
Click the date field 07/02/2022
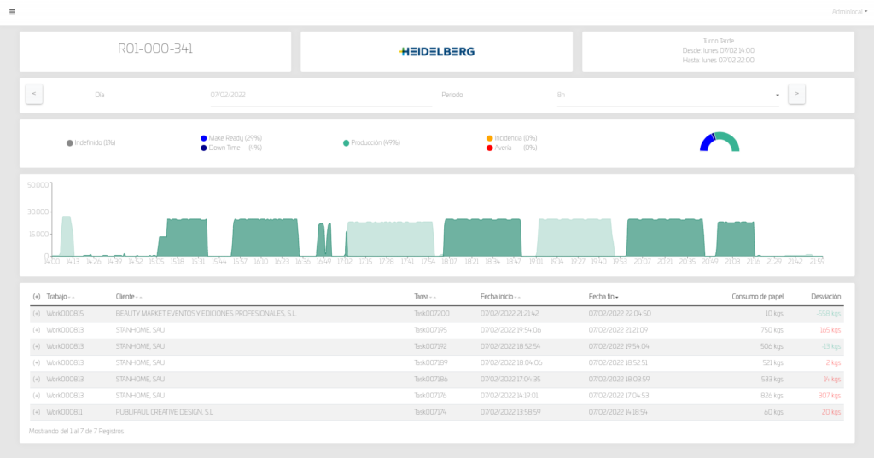(x=321, y=95)
